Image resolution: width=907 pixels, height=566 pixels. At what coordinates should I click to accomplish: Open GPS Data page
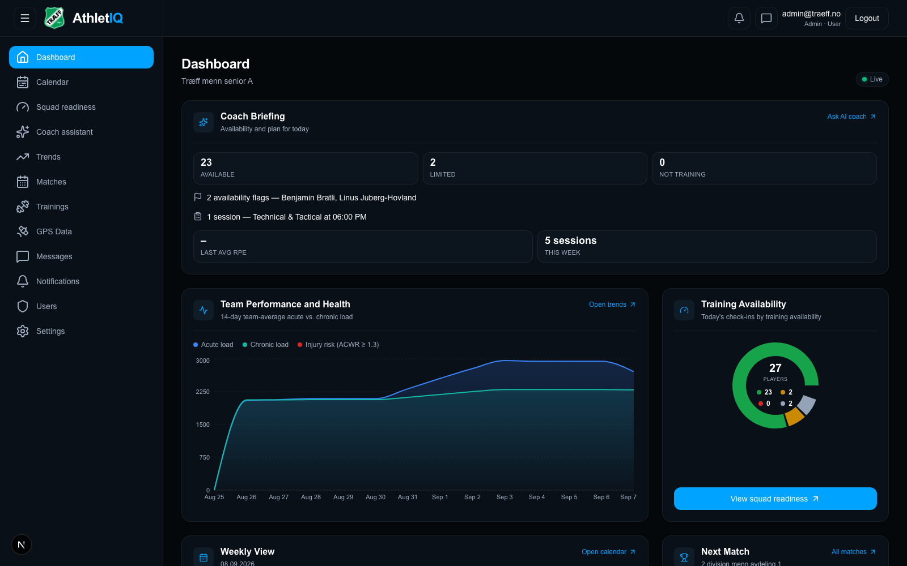click(x=81, y=231)
